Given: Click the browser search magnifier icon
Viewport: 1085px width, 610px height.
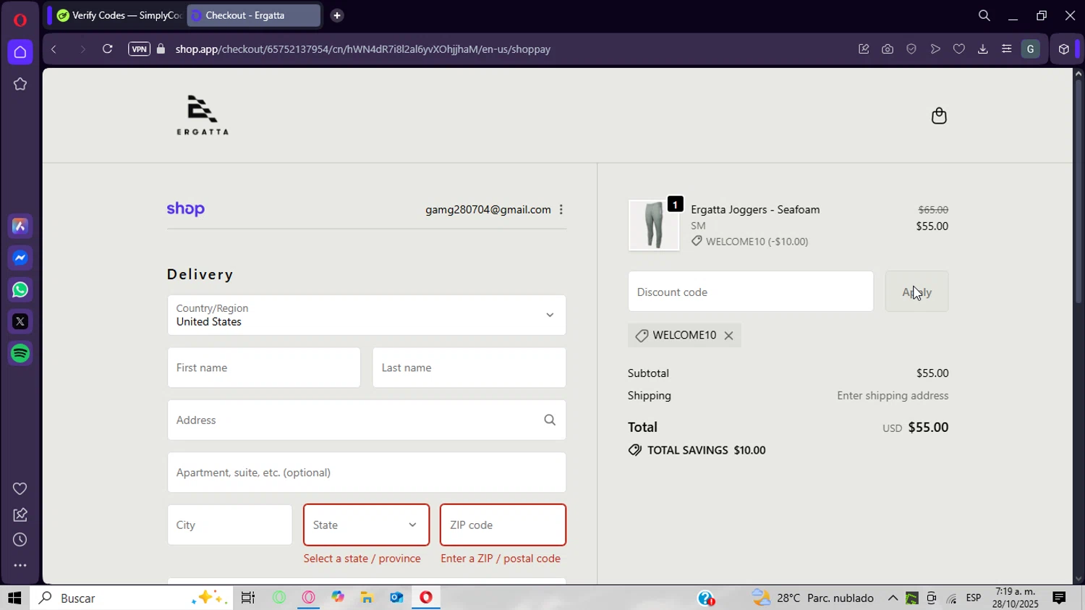Looking at the screenshot, I should [984, 15].
